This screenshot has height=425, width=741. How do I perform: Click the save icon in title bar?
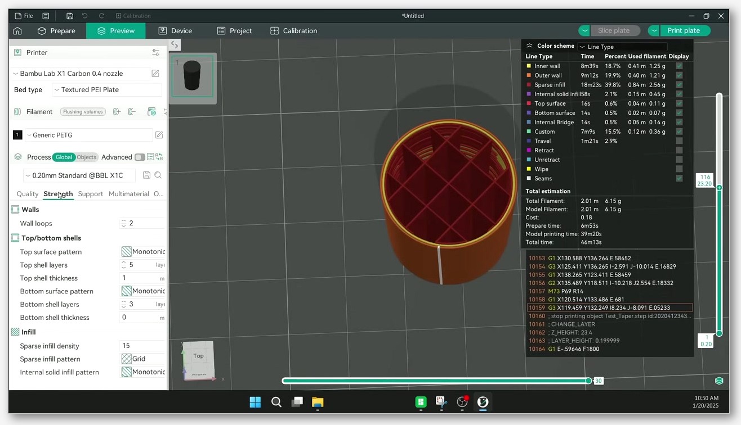pos(70,16)
